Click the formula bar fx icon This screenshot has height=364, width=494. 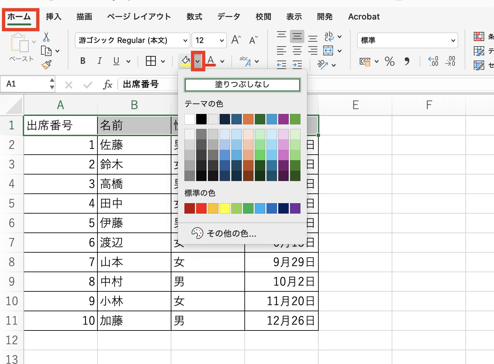pos(108,84)
